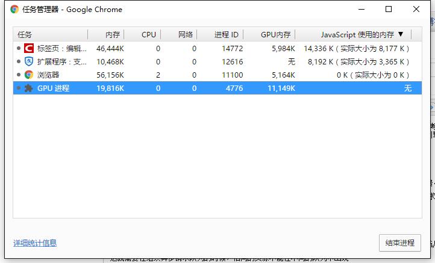Click process ID 11100
The image size is (435, 263).
click(232, 75)
